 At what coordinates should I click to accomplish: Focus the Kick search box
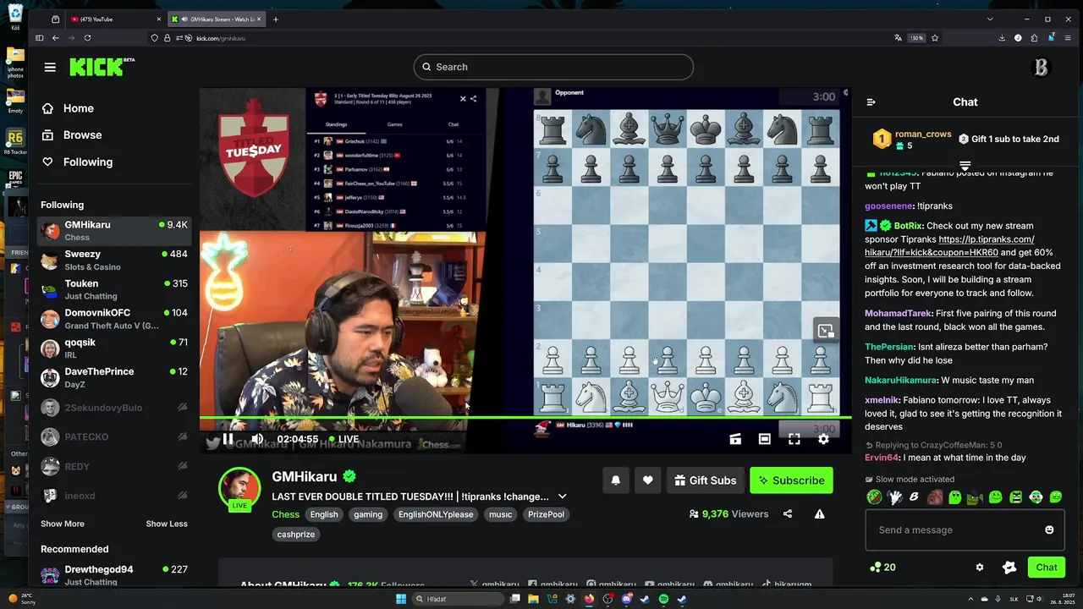[x=553, y=67]
